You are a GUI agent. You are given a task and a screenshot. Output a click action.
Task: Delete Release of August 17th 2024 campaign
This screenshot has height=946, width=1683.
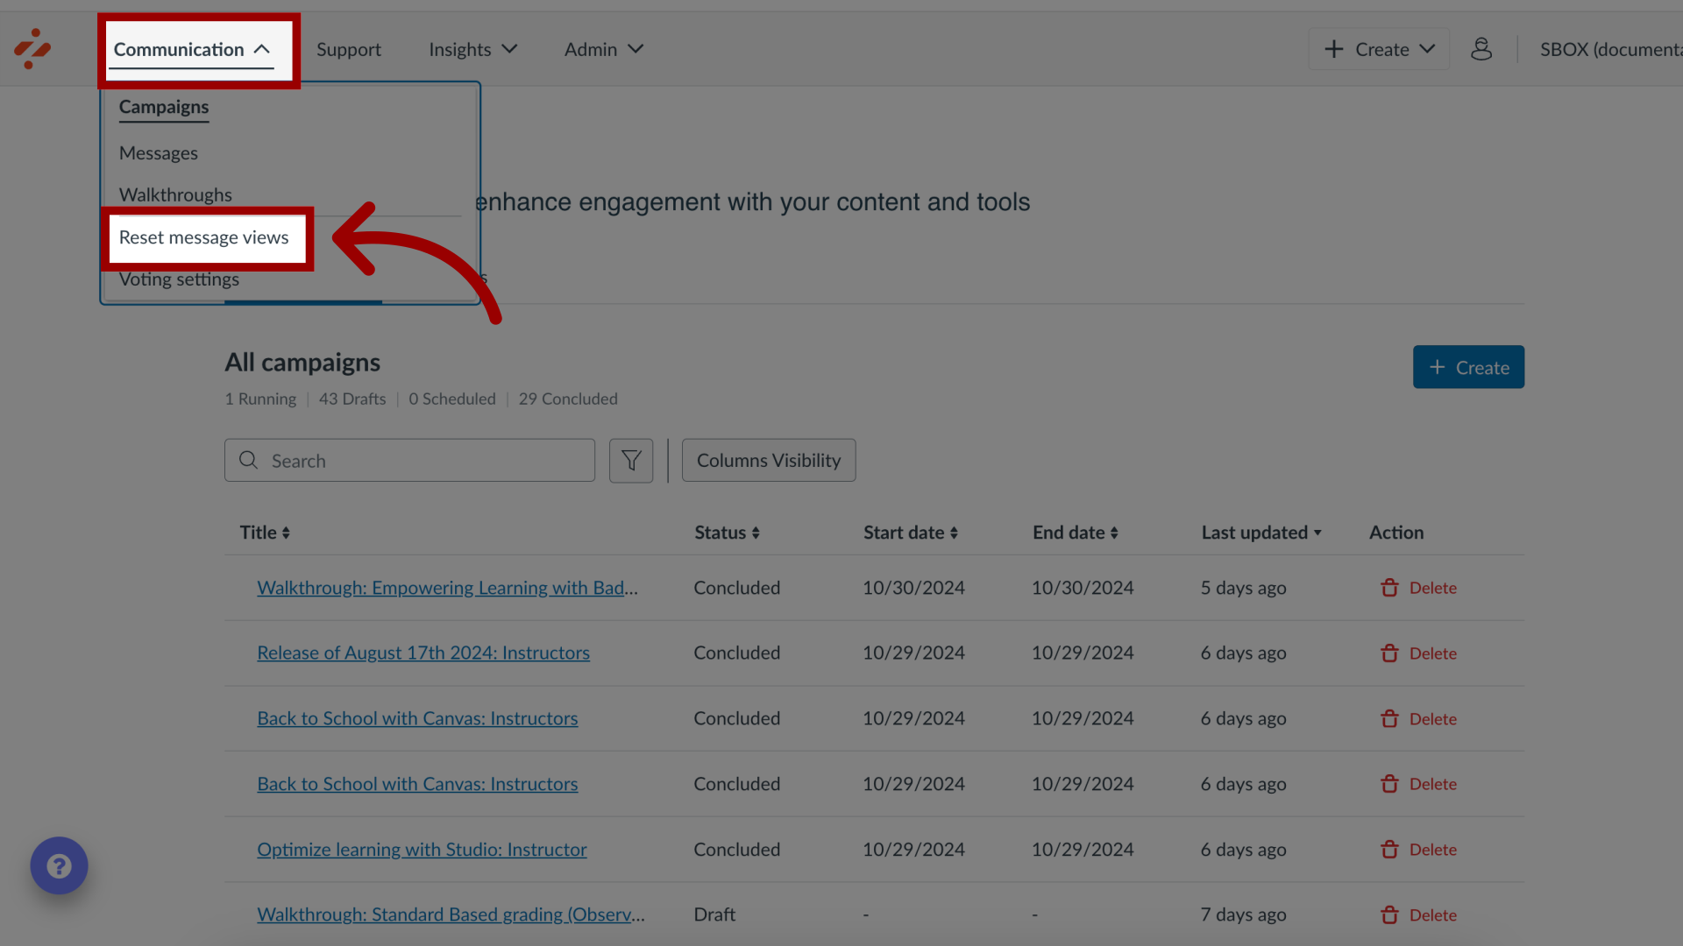pos(1418,653)
